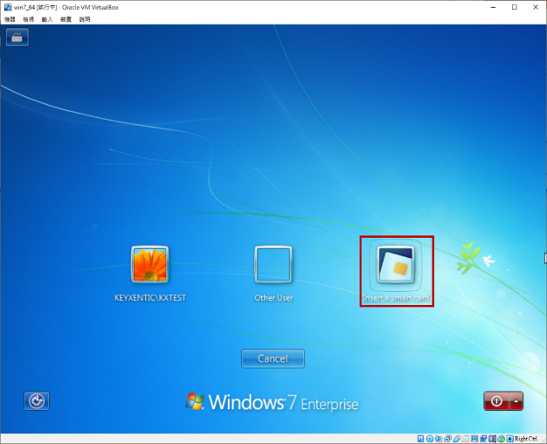The width and height of the screenshot is (547, 444).
Task: Open the 檢視 (View) menu
Action: coord(29,19)
